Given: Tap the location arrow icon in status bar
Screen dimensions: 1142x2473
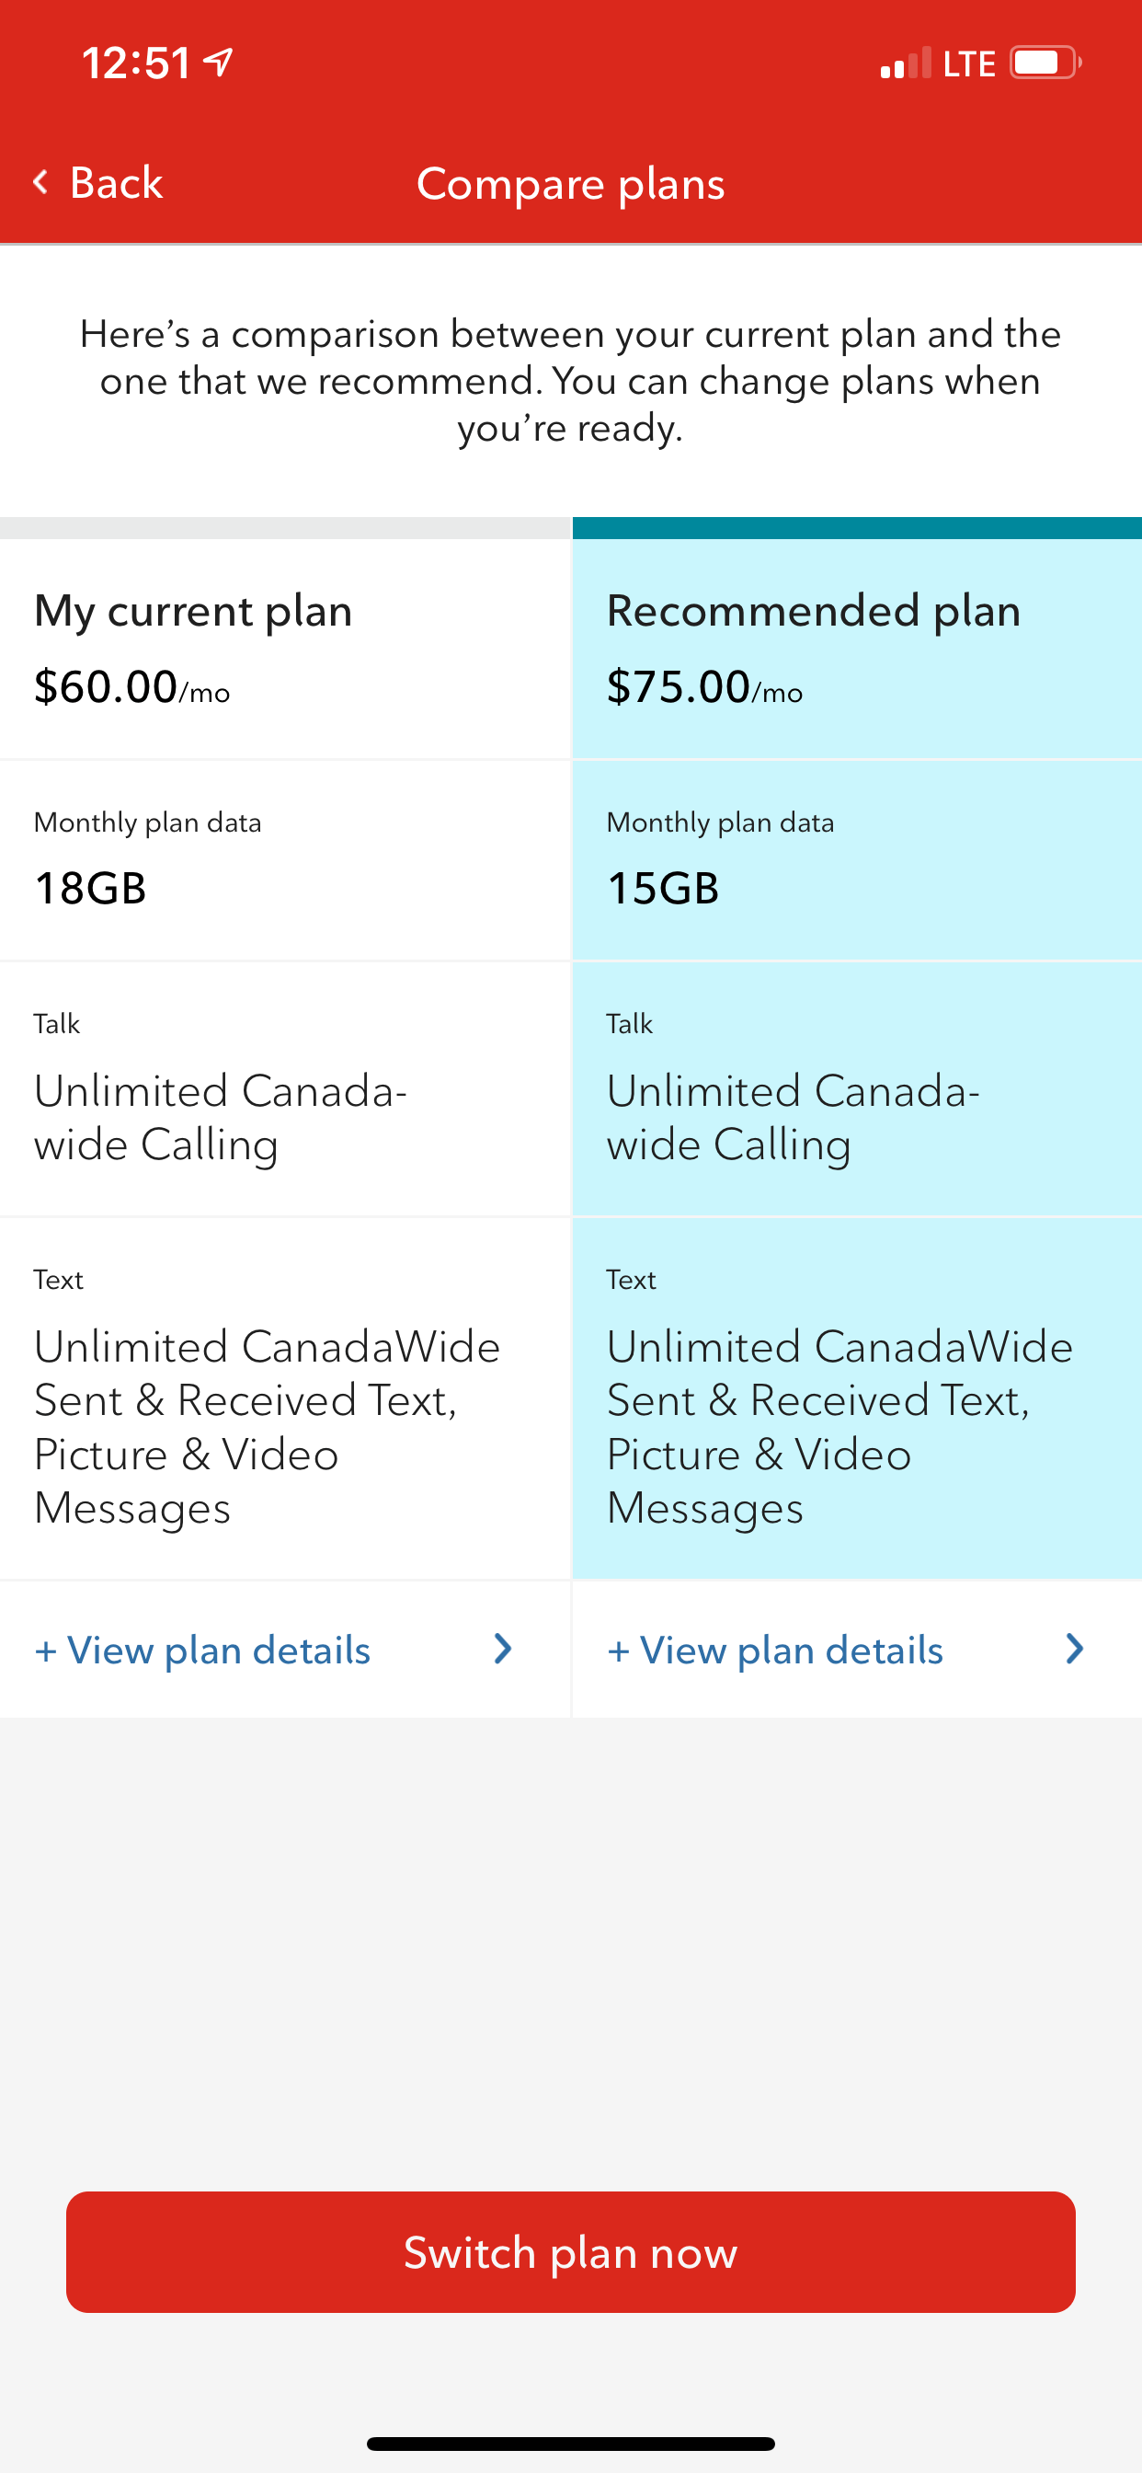Looking at the screenshot, I should click(220, 63).
